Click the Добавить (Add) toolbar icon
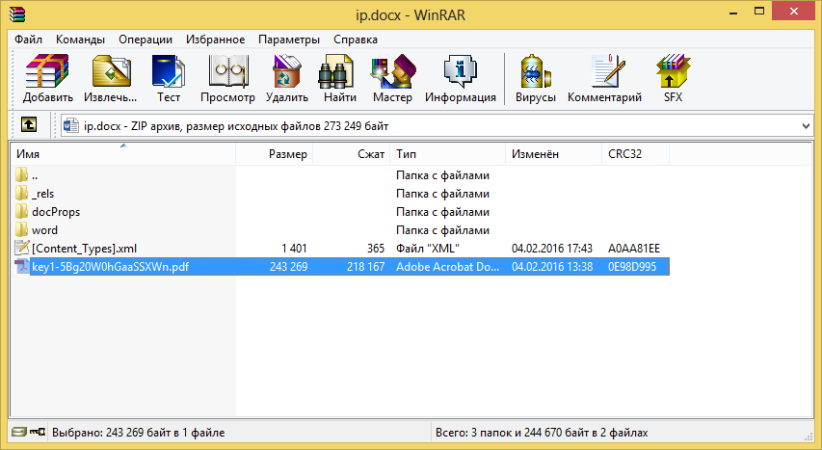This screenshot has width=822, height=450. tap(48, 72)
